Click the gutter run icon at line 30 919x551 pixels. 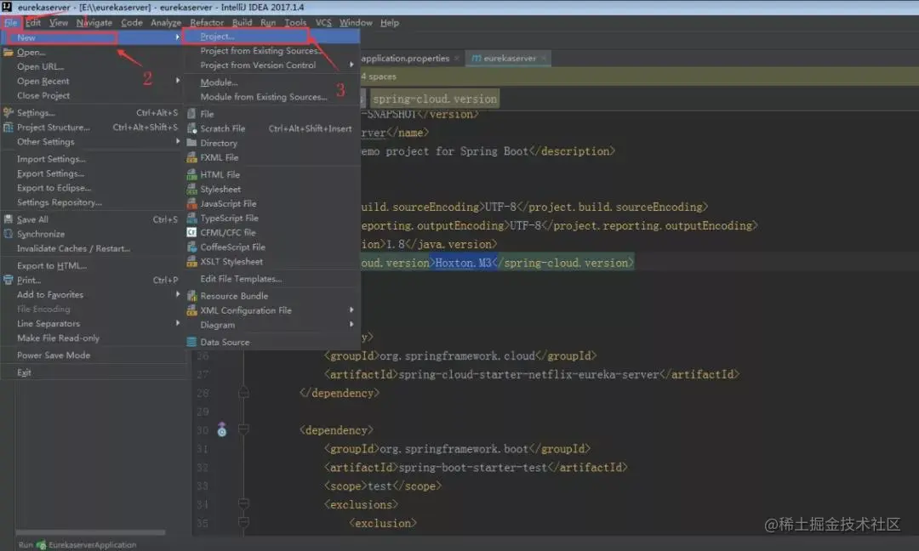tap(222, 430)
